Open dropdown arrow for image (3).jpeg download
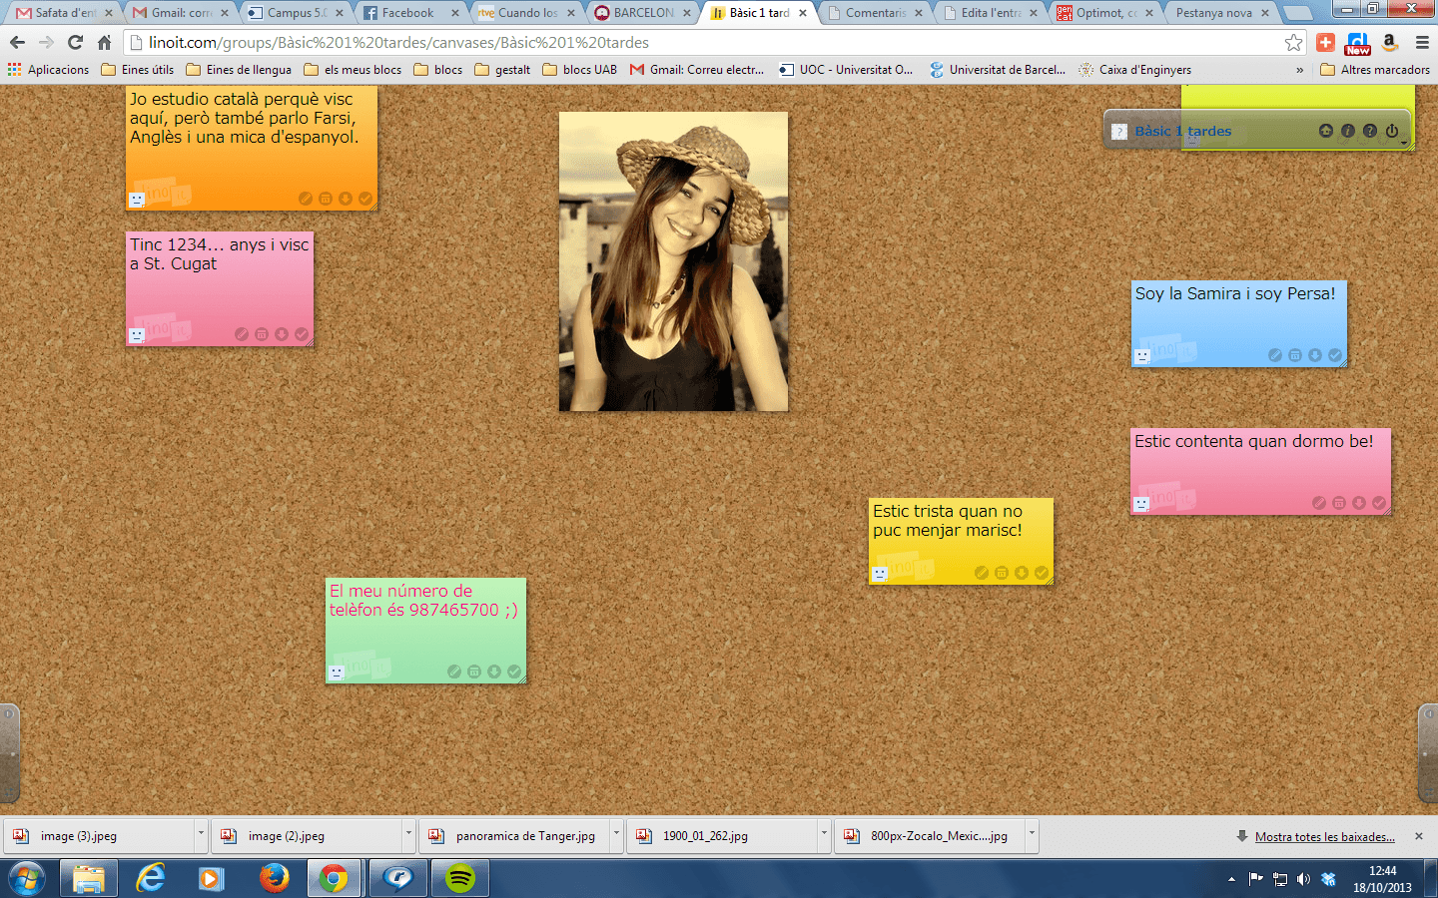The width and height of the screenshot is (1438, 898). (x=201, y=833)
